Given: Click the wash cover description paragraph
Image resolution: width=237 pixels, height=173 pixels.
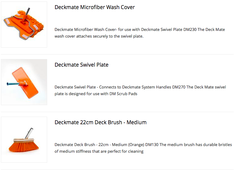Looking at the screenshot, I should point(140,33).
